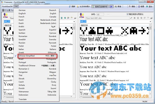
Task: Select Dutch Nederlands (John) entry
Action: (x=37, y=23)
